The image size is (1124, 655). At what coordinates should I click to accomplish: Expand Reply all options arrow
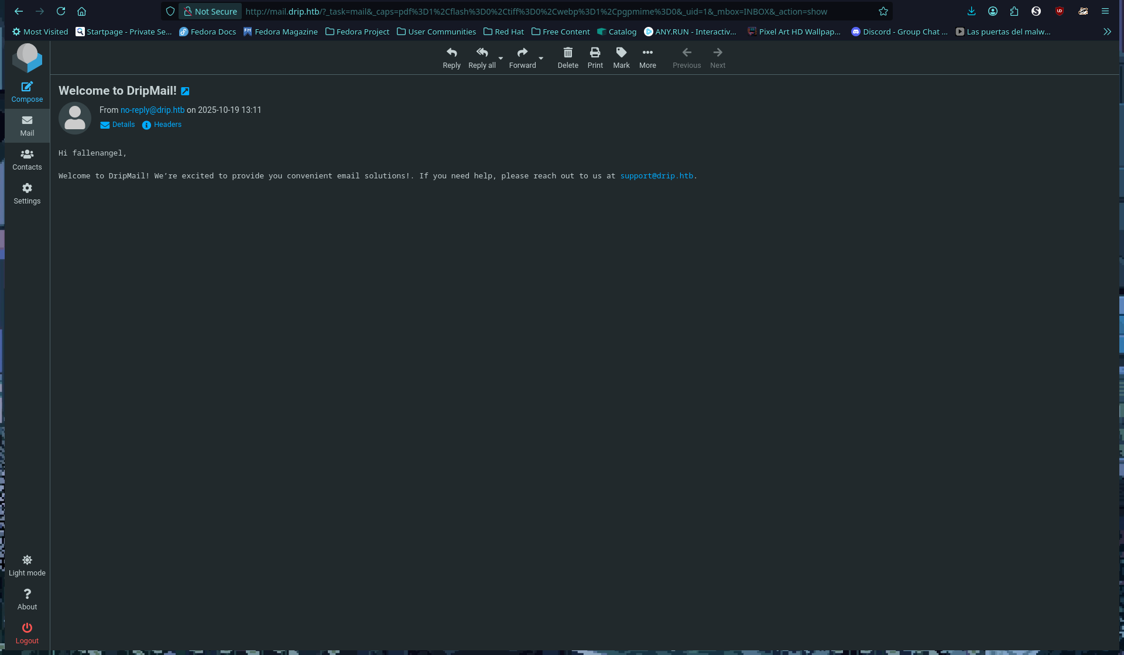[x=501, y=58]
